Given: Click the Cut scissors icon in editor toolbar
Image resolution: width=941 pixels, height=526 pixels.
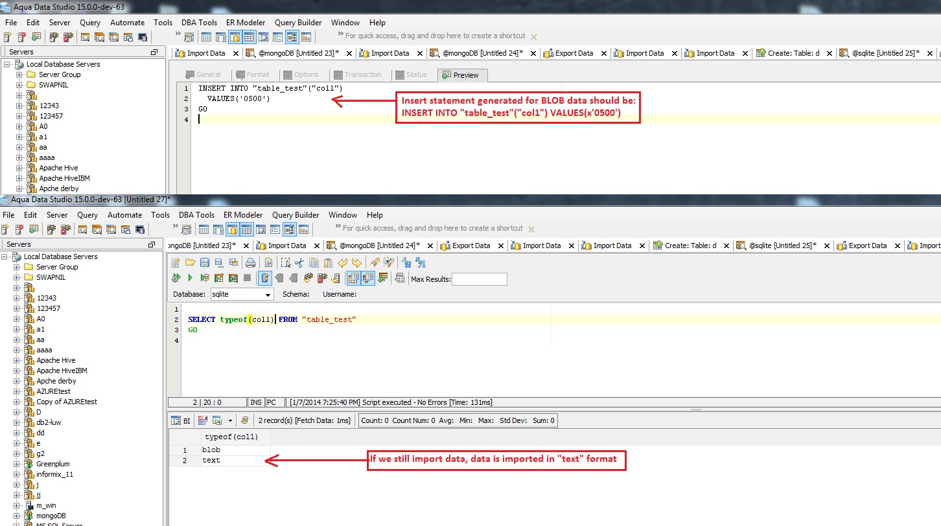Looking at the screenshot, I should click(x=299, y=262).
